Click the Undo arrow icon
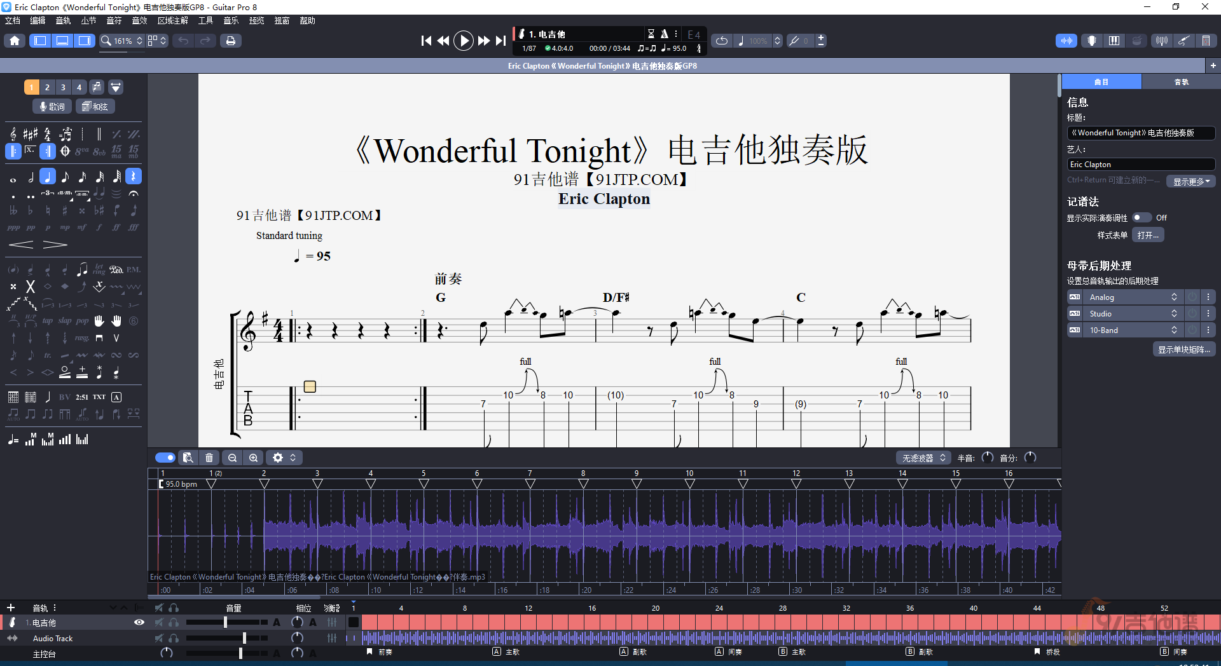 click(183, 41)
